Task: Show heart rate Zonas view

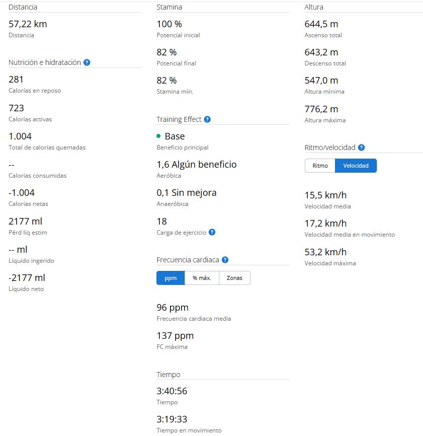Action: [x=234, y=278]
